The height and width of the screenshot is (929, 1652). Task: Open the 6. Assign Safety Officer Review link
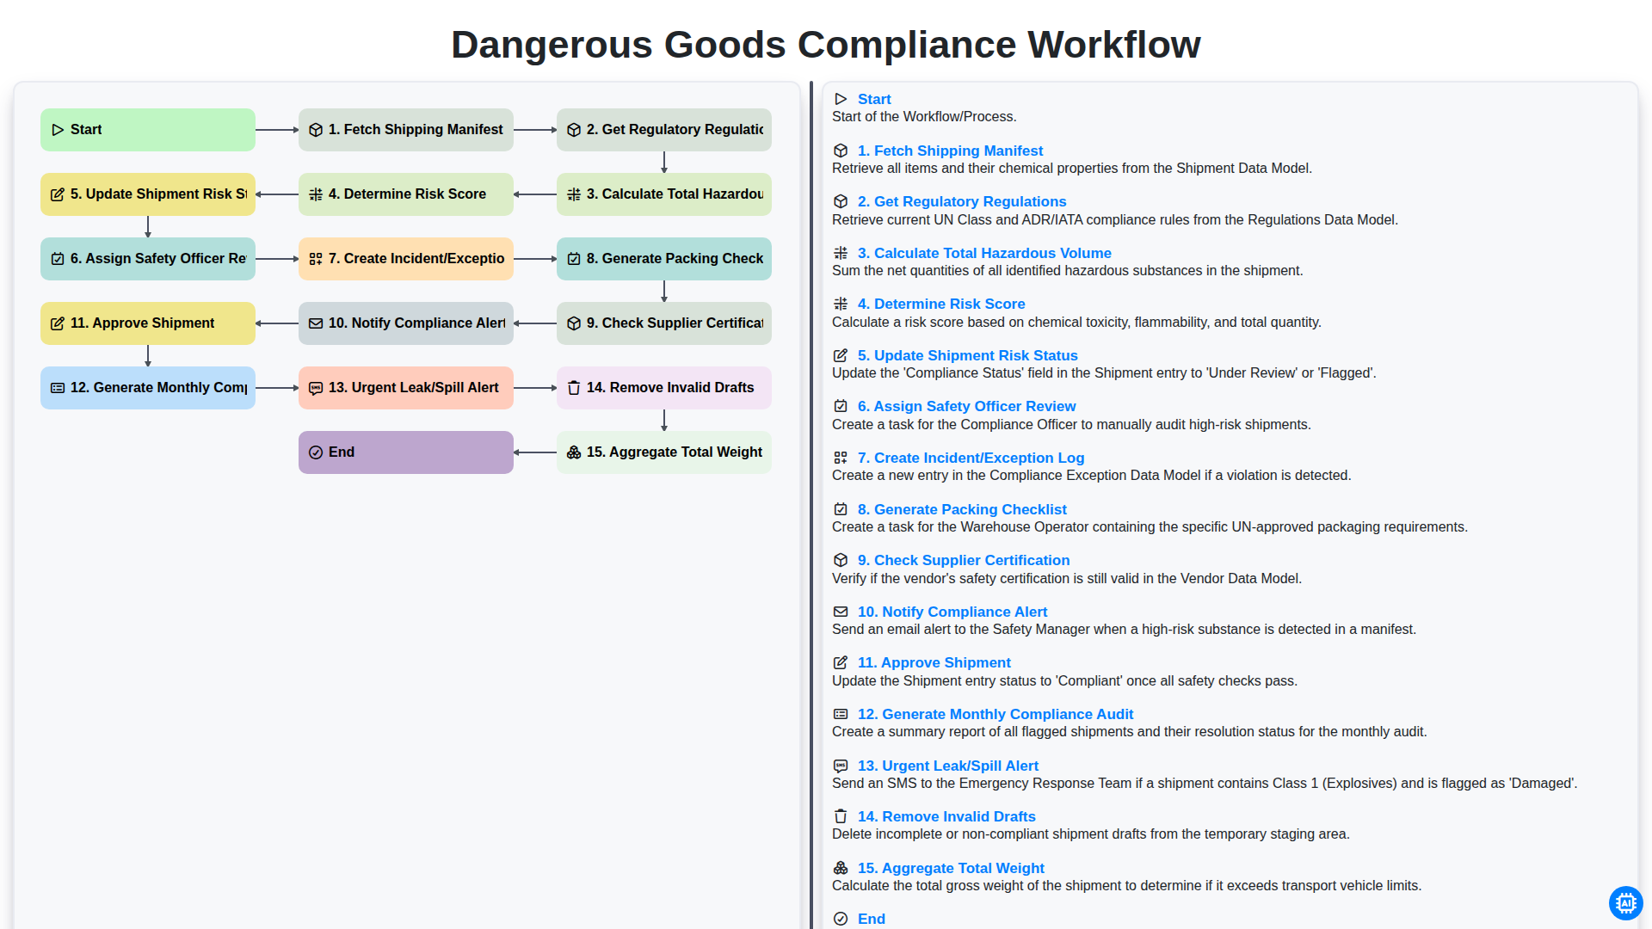click(967, 406)
